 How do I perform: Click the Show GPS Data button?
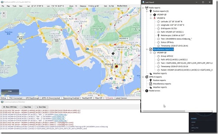[10, 107]
